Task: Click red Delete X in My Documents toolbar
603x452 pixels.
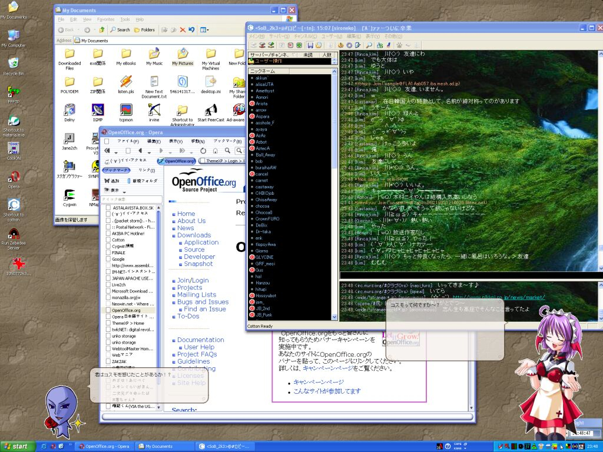Action: click(183, 29)
